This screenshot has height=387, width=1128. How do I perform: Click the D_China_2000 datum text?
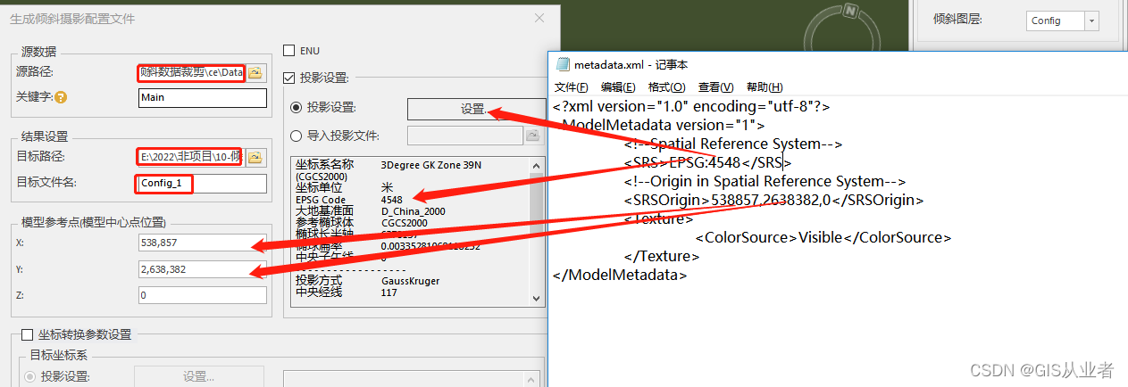[x=413, y=211]
